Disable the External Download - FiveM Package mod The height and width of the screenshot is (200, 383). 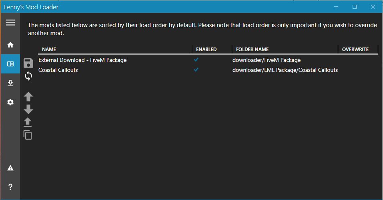point(196,60)
